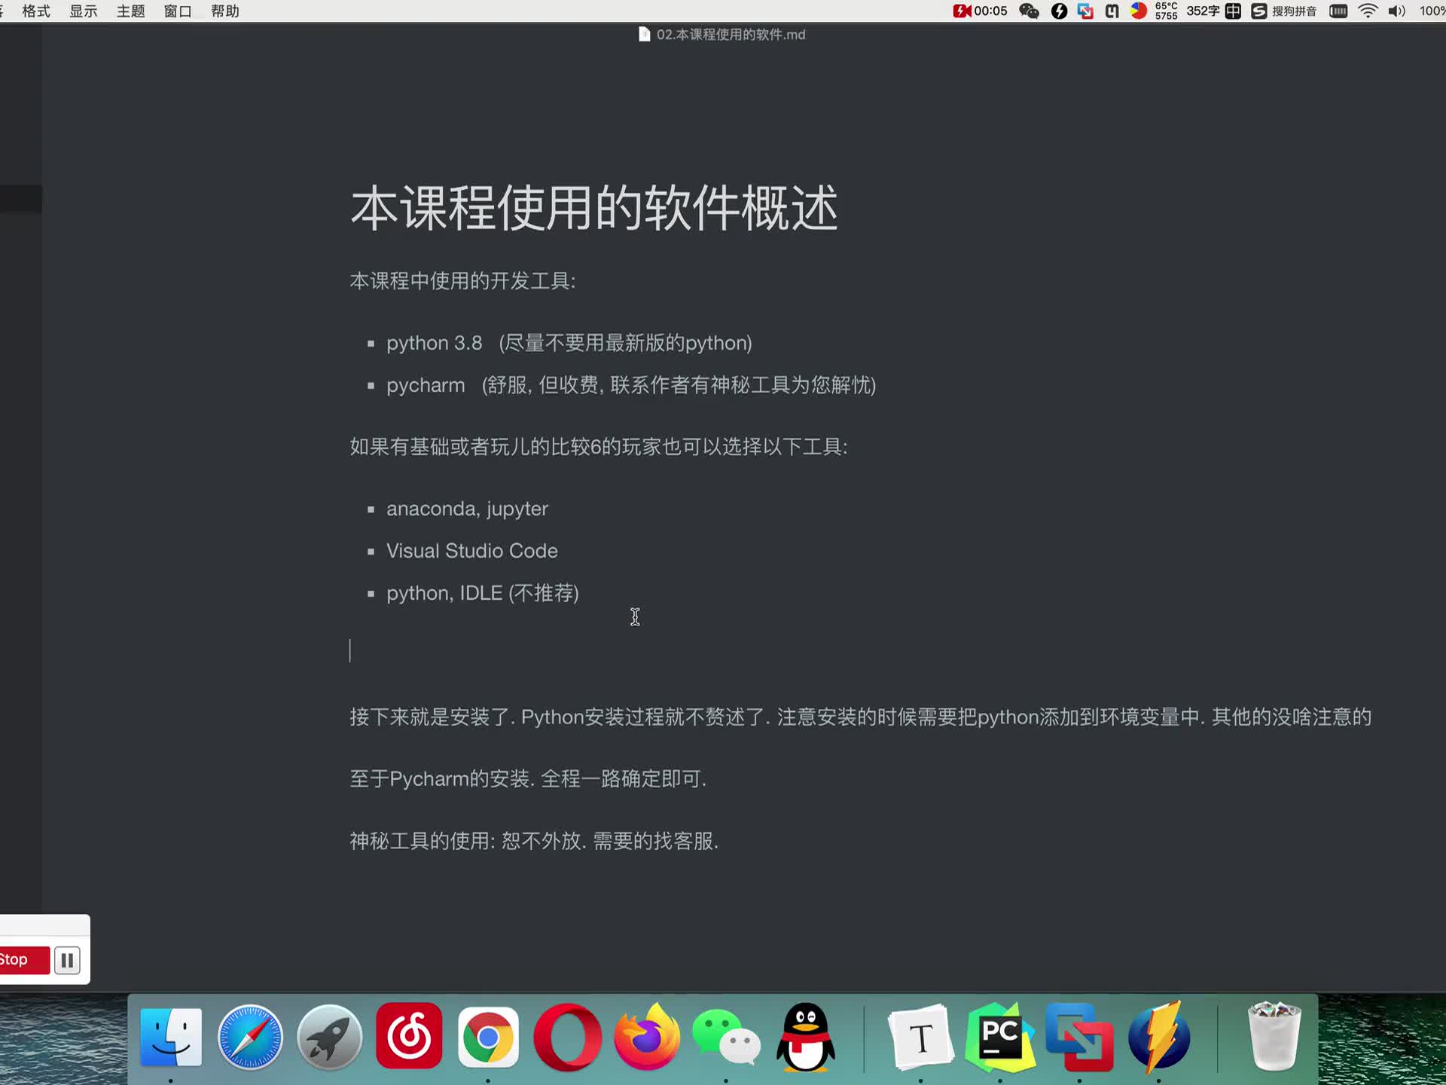Click the python, IDLE (不推荐) bullet
The height and width of the screenshot is (1085, 1446).
point(483,593)
